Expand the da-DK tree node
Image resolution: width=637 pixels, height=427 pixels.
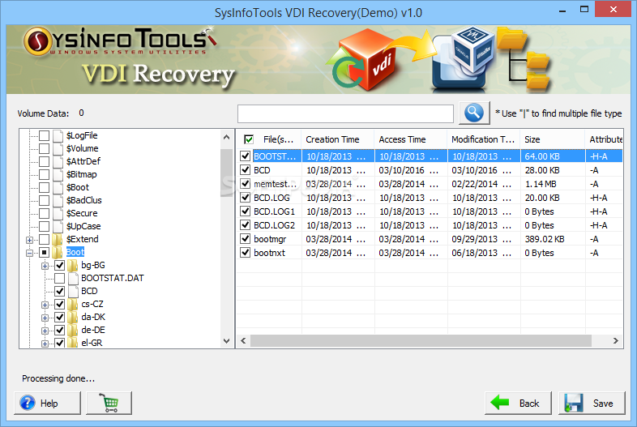45,318
